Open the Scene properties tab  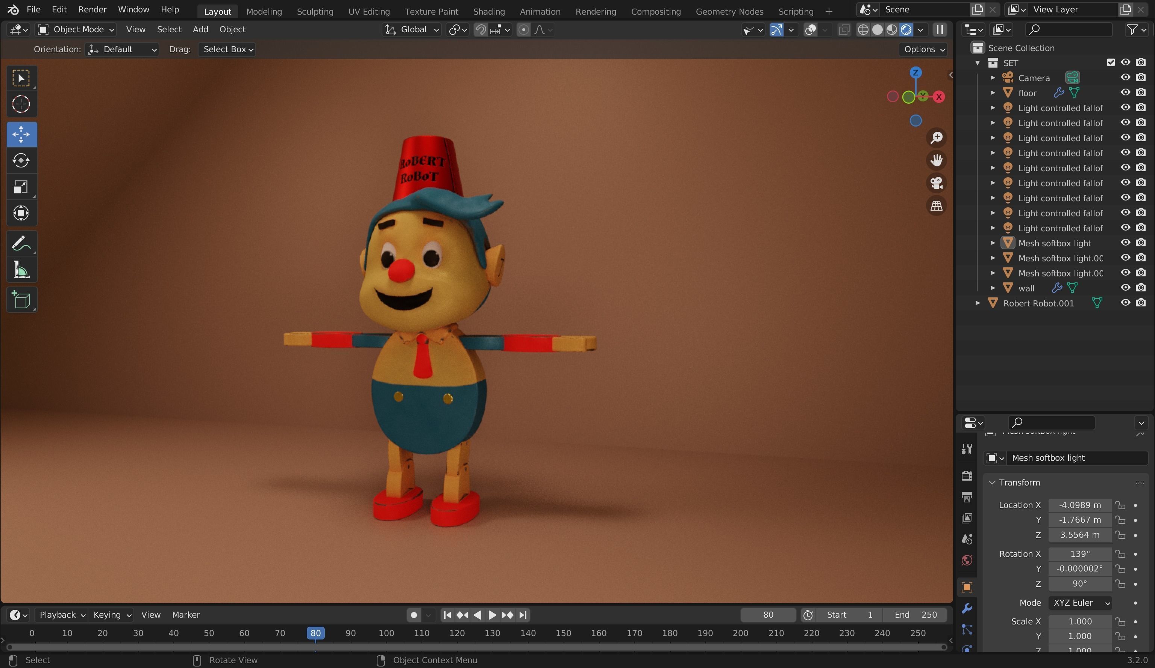coord(967,539)
